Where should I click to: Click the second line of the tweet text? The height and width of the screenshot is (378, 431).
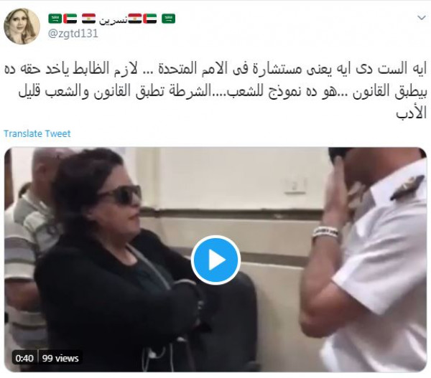click(223, 91)
